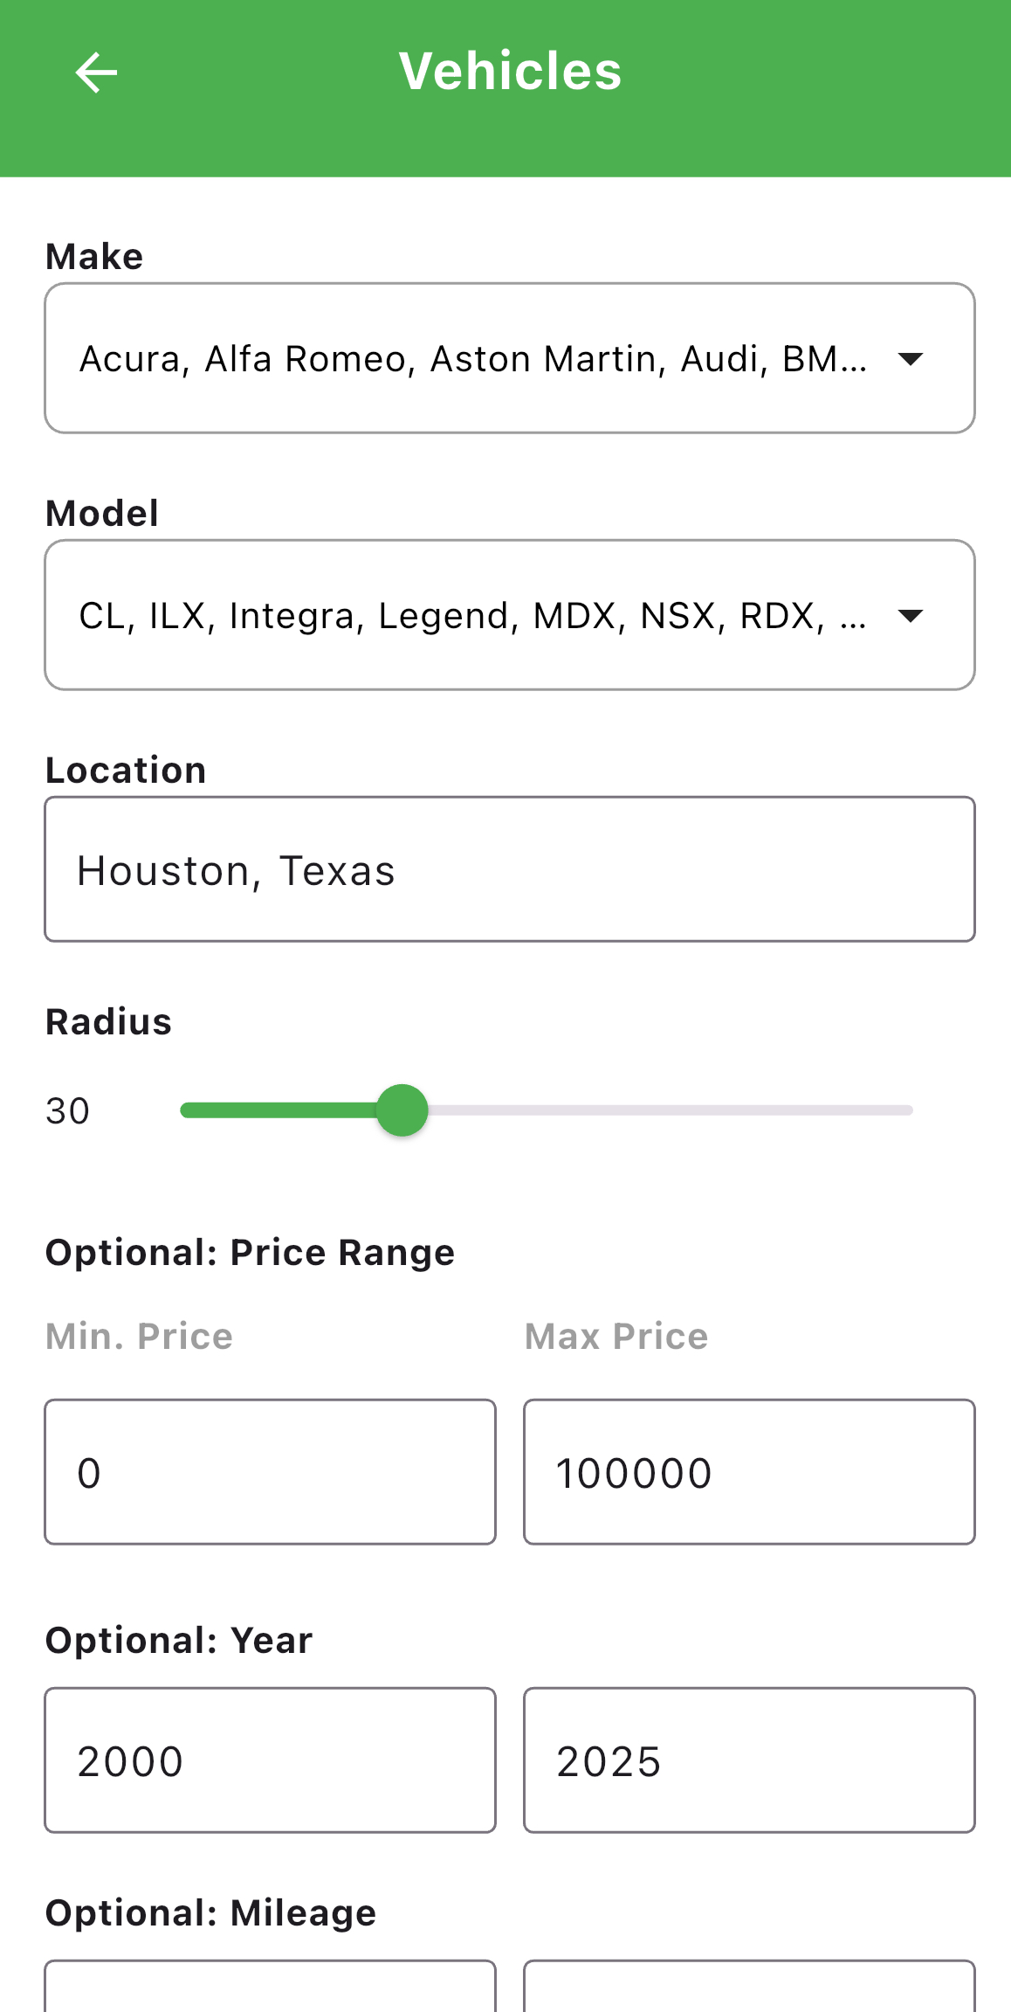Tap the Vehicles page title
The image size is (1011, 2012).
tap(510, 71)
